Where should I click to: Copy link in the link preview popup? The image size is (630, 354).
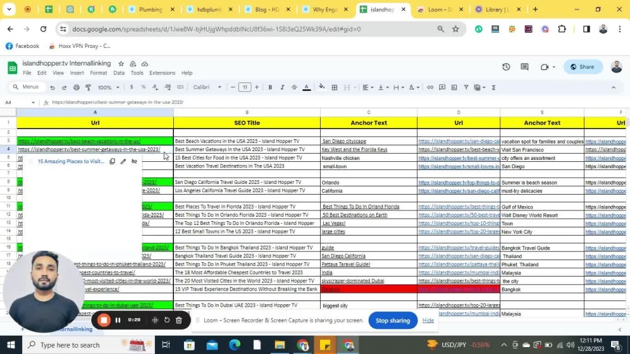tap(112, 161)
